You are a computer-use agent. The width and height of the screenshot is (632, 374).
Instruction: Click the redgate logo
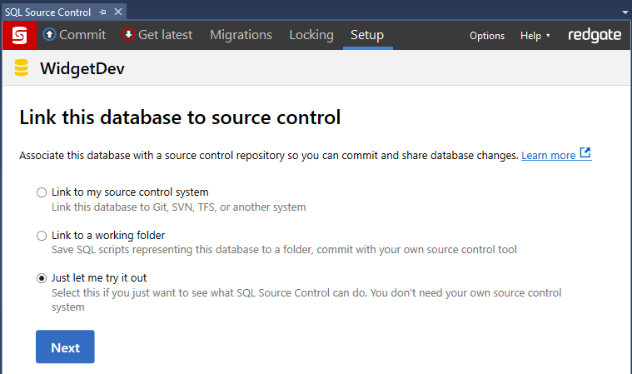[595, 35]
